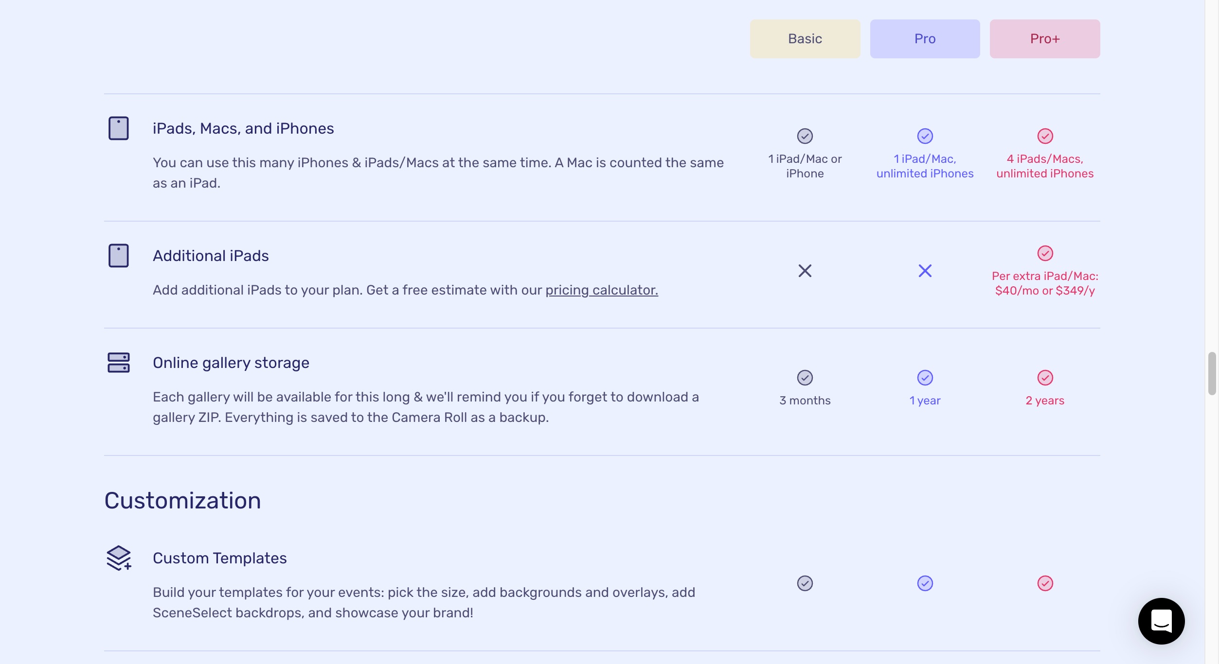
Task: Click the tablet icon beside iPads, Macs, and iPhones
Action: [119, 128]
